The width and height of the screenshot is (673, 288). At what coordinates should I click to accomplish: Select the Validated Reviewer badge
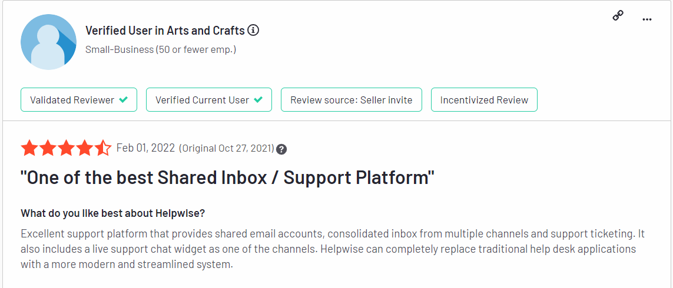coord(79,100)
